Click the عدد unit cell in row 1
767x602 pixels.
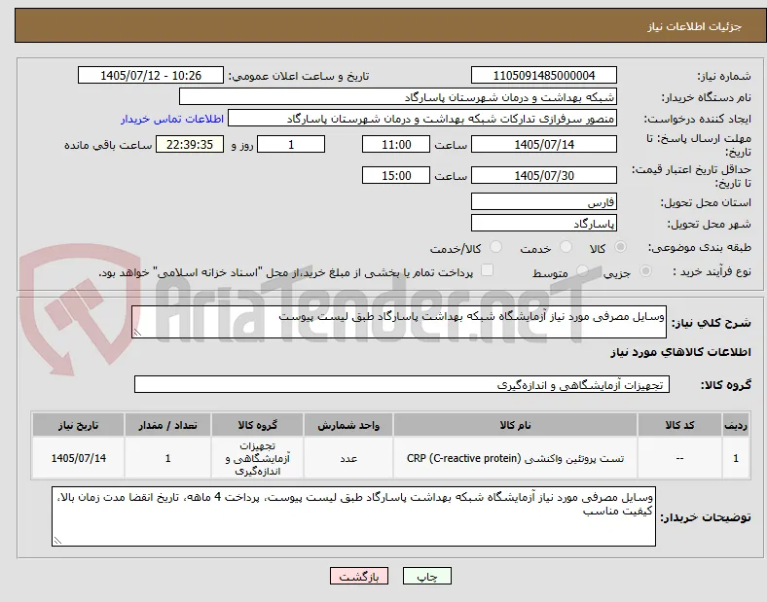tap(348, 458)
